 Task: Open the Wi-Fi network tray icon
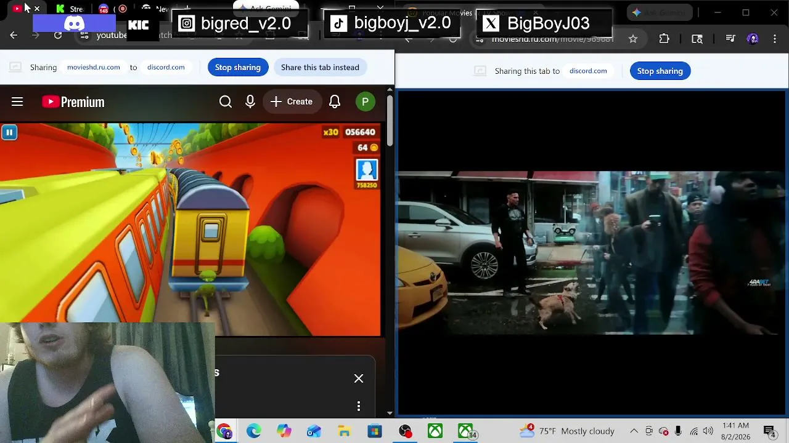click(x=694, y=431)
